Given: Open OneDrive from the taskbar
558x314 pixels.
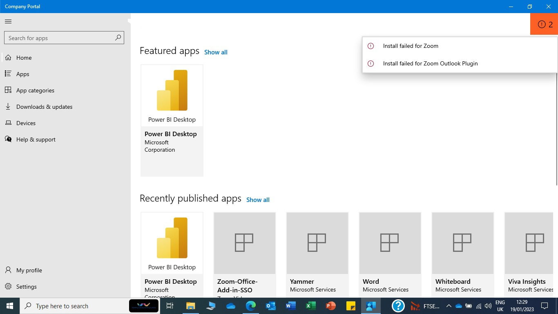Looking at the screenshot, I should tap(231, 306).
